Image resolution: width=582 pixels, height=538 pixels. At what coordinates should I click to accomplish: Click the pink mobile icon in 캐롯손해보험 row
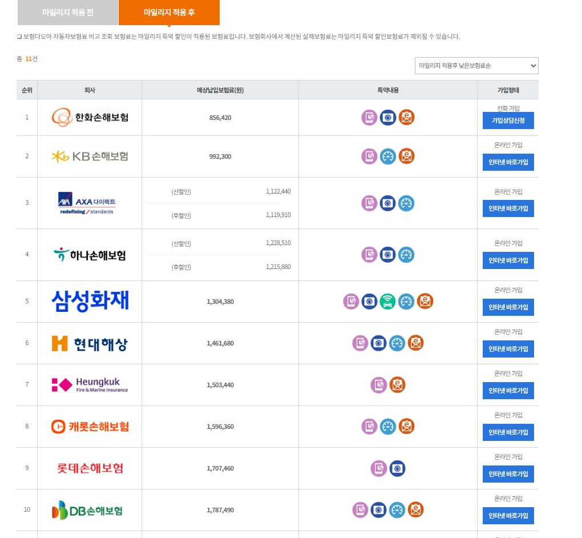tap(369, 427)
